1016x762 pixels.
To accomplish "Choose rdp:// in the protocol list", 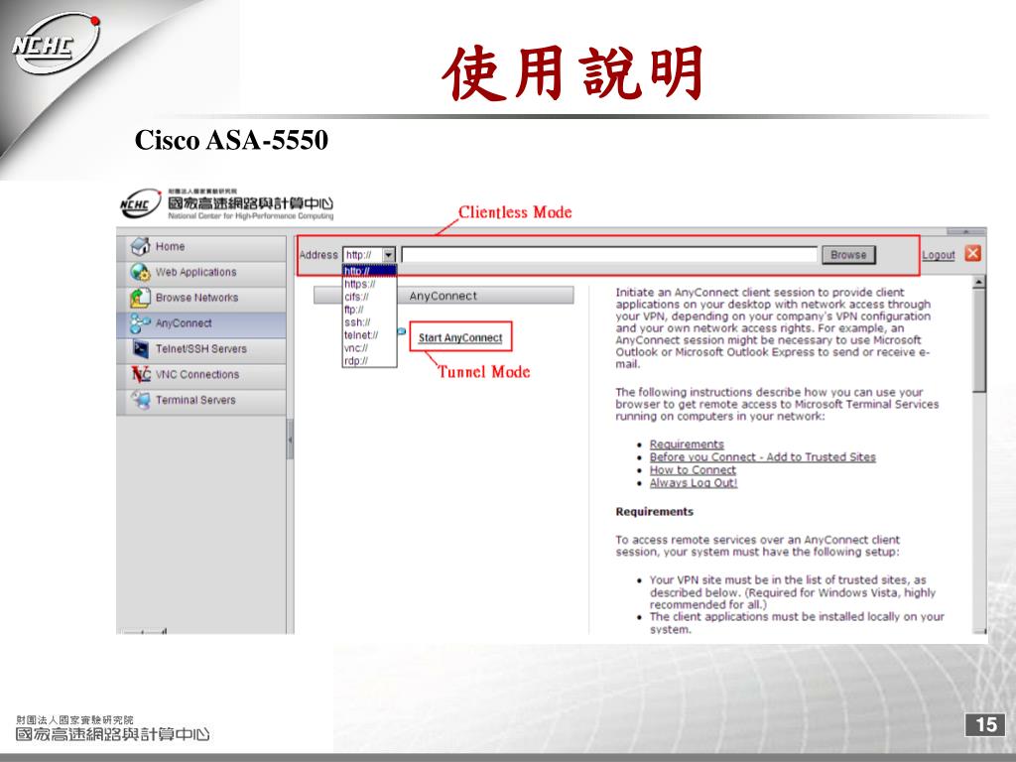I will [369, 361].
